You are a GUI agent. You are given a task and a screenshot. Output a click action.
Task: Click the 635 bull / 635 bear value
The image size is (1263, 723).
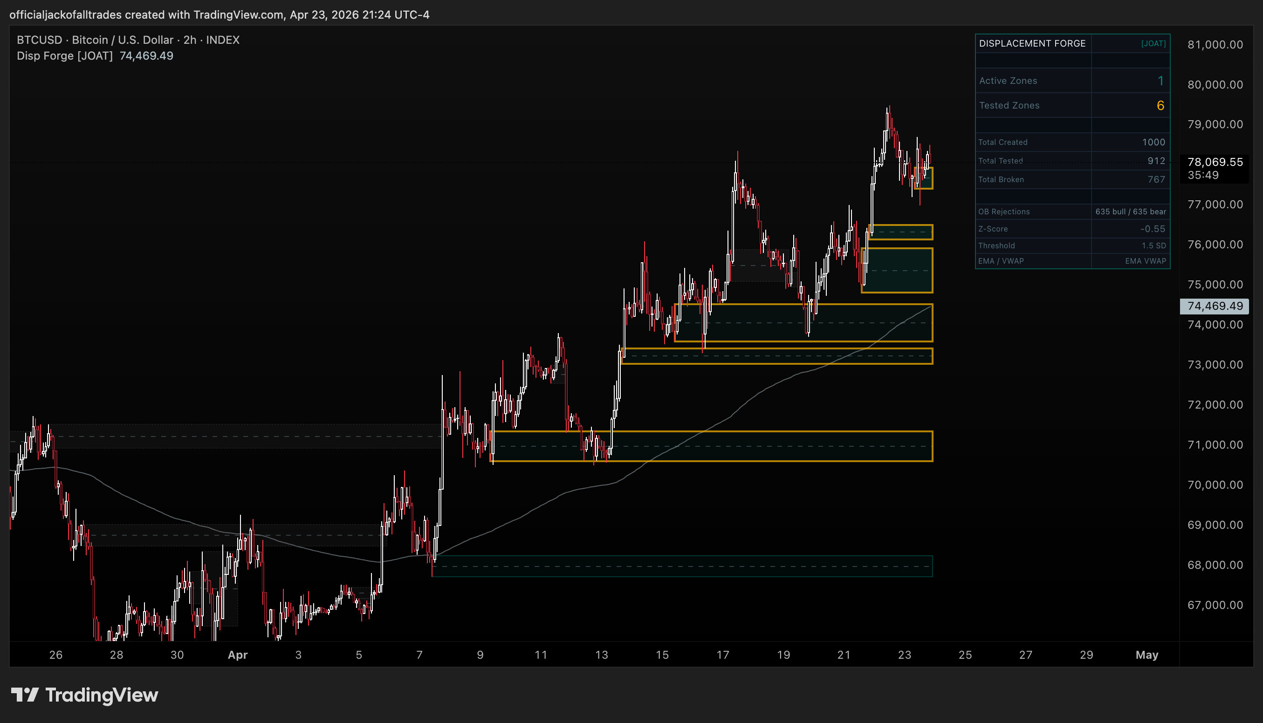pyautogui.click(x=1130, y=211)
